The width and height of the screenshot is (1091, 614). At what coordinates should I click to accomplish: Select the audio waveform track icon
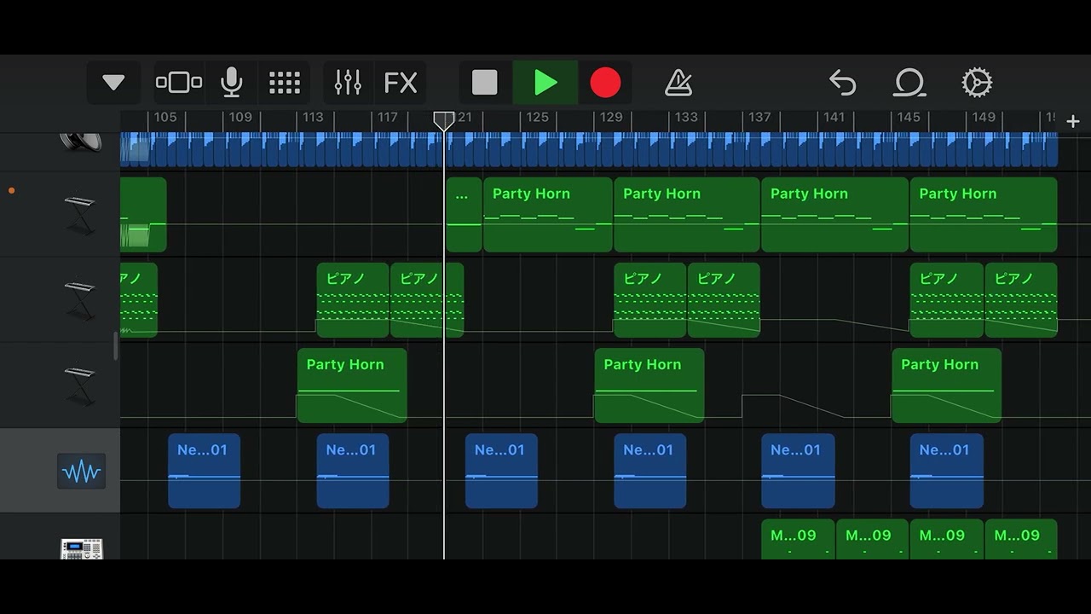tap(81, 472)
